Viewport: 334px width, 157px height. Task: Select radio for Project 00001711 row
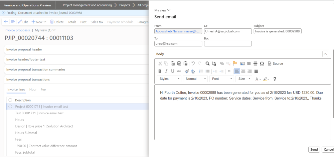(10, 107)
